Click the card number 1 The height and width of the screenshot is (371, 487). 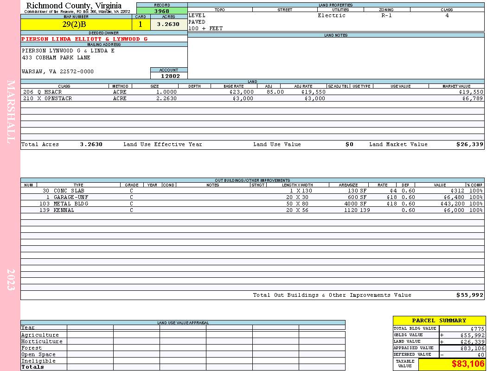coord(141,24)
